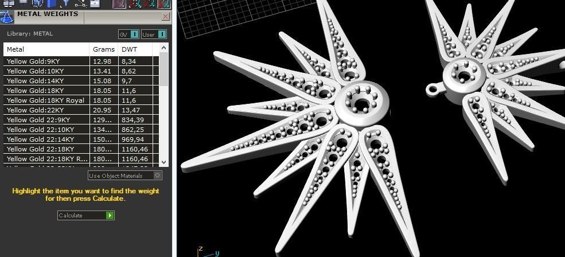Click the 20.95 grams value

tap(102, 110)
